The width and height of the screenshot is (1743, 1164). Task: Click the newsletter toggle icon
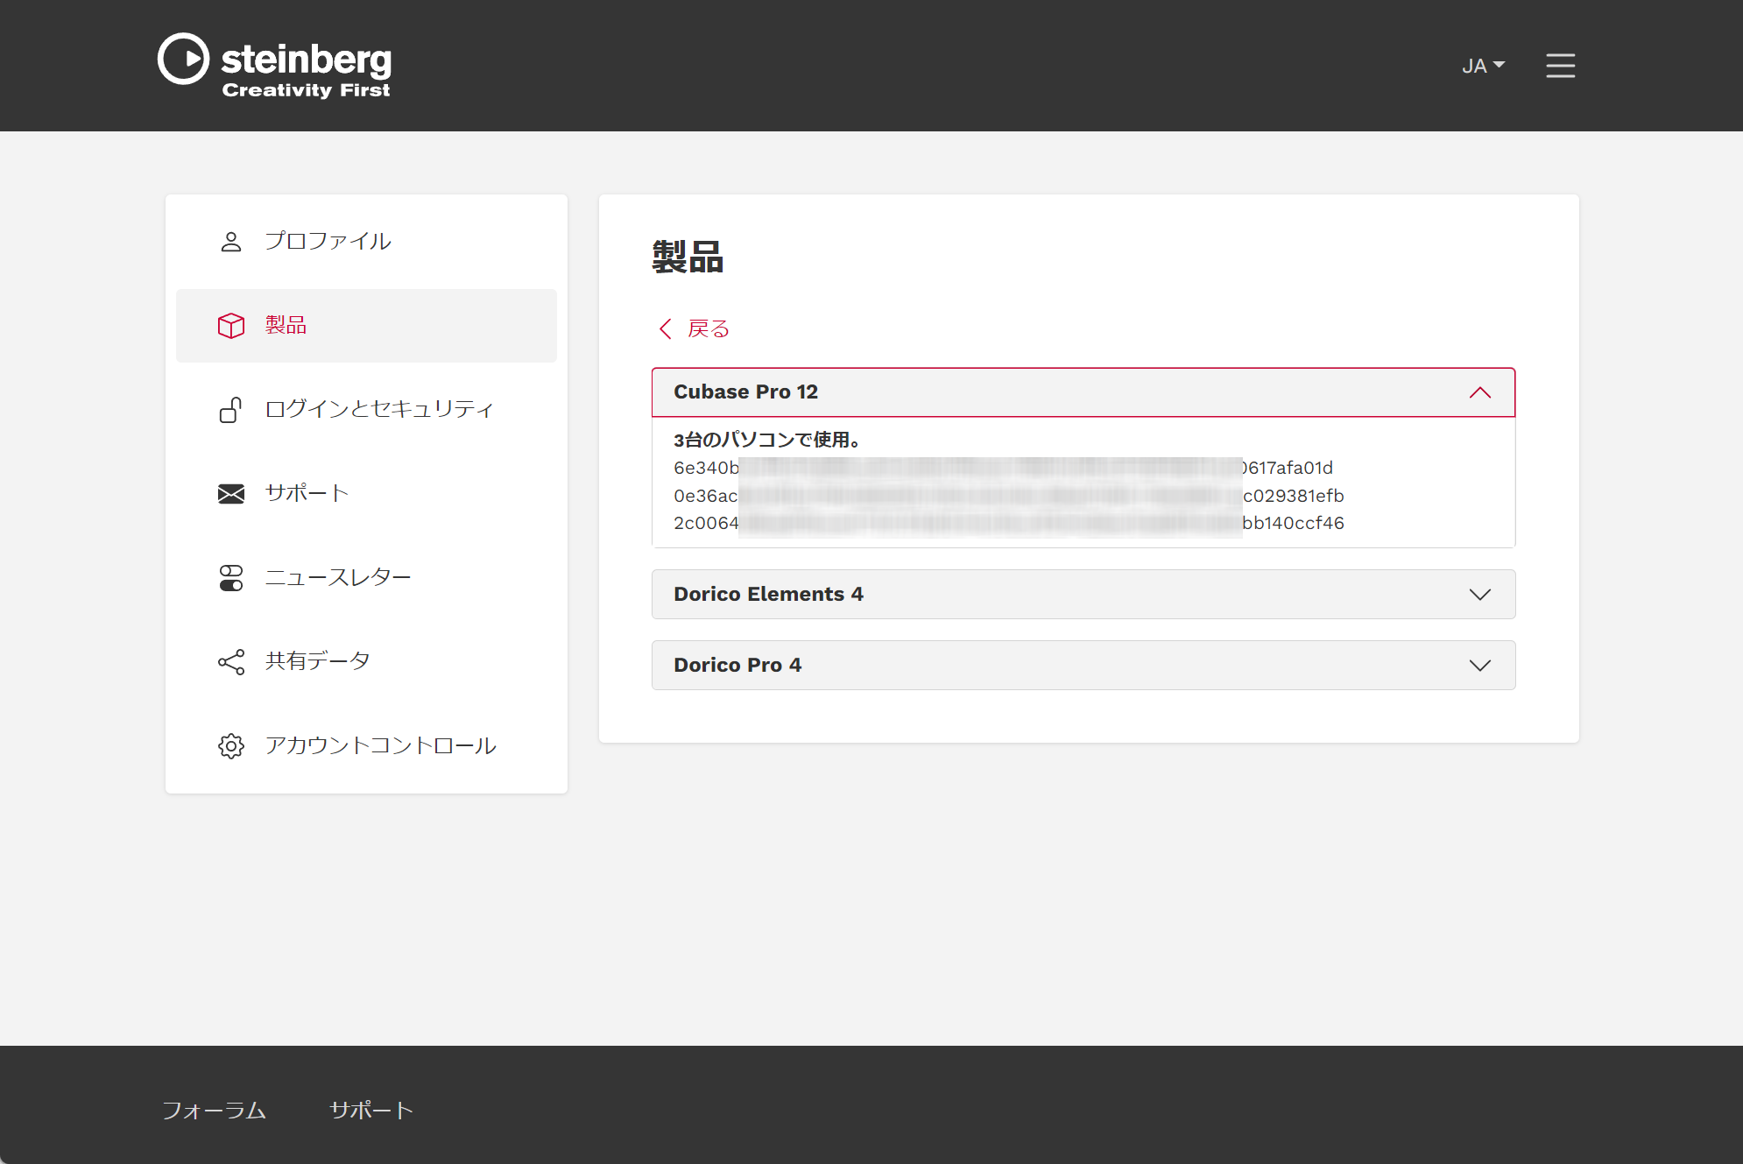pos(231,578)
